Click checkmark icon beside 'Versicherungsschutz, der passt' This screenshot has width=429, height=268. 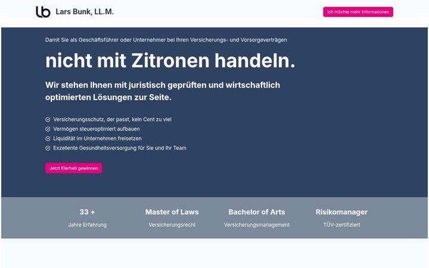pyautogui.click(x=48, y=120)
